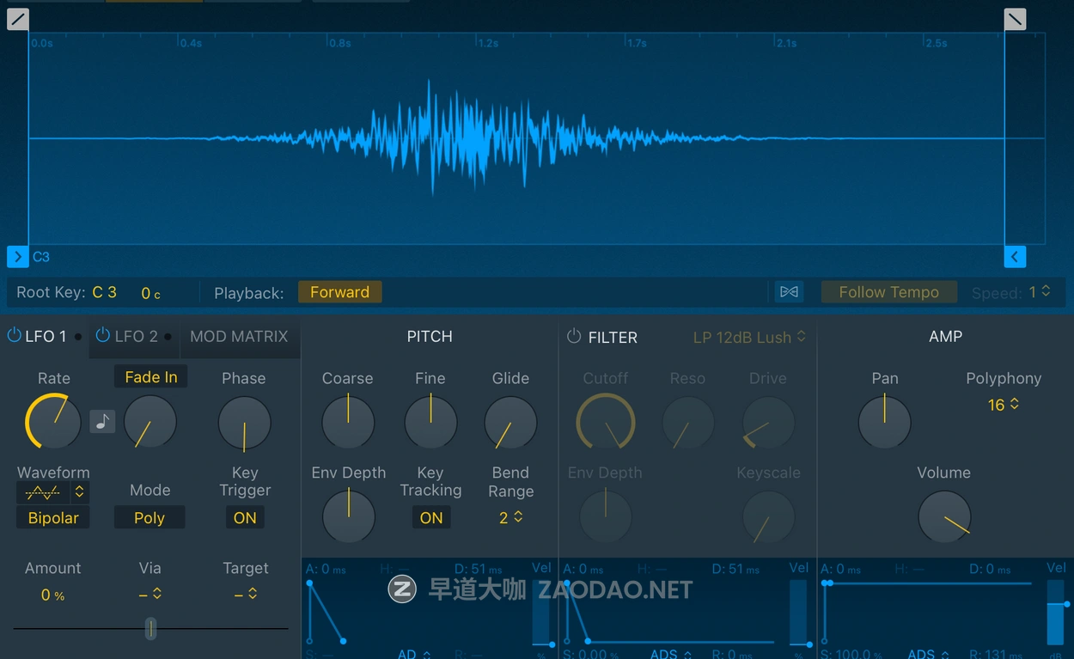
Task: Toggle pitch Key Tracking ON button
Action: point(430,517)
